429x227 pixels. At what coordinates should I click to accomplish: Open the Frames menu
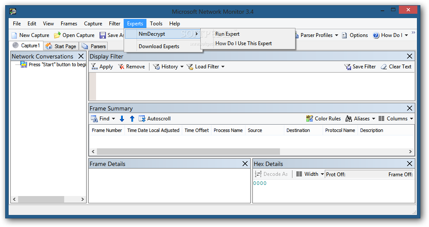coord(68,24)
